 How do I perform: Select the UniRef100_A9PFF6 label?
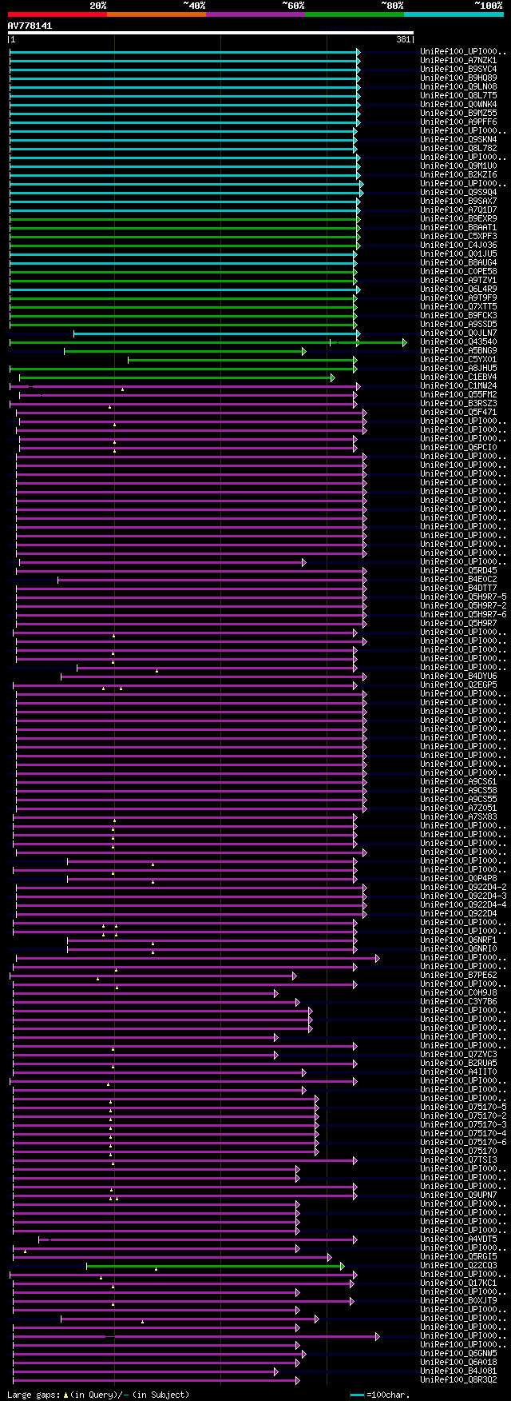pyautogui.click(x=458, y=122)
